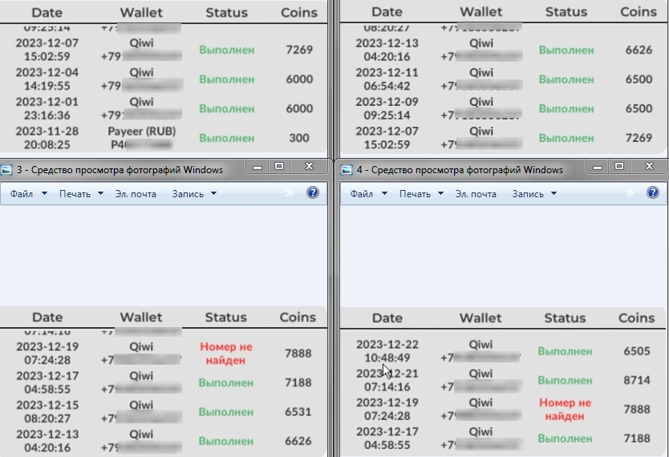Close photo viewer window 3
Viewport: 669px width, 457px height.
309,167
